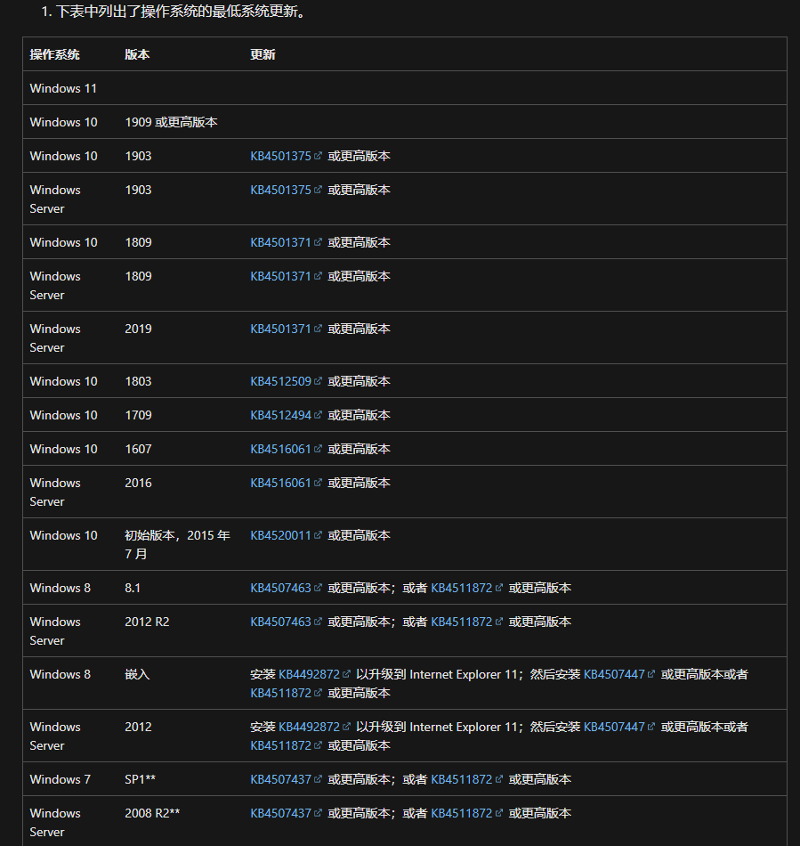Select the '1709' version cell
Image resolution: width=800 pixels, height=846 pixels.
(138, 415)
